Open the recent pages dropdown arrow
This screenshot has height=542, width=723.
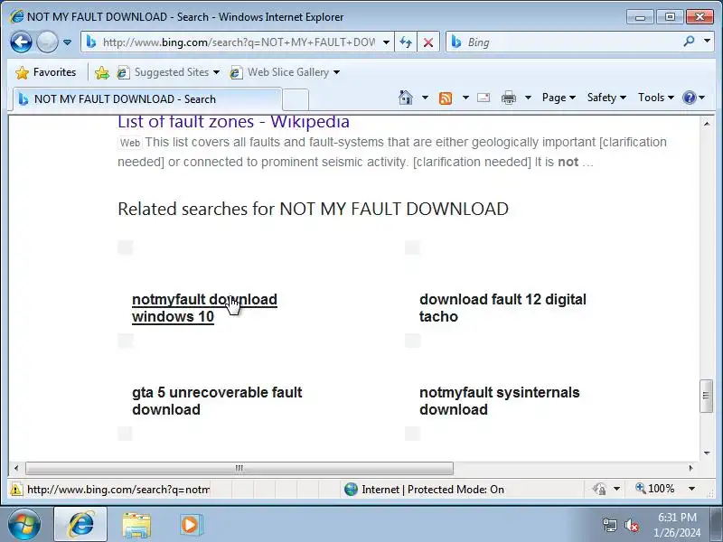tap(67, 42)
